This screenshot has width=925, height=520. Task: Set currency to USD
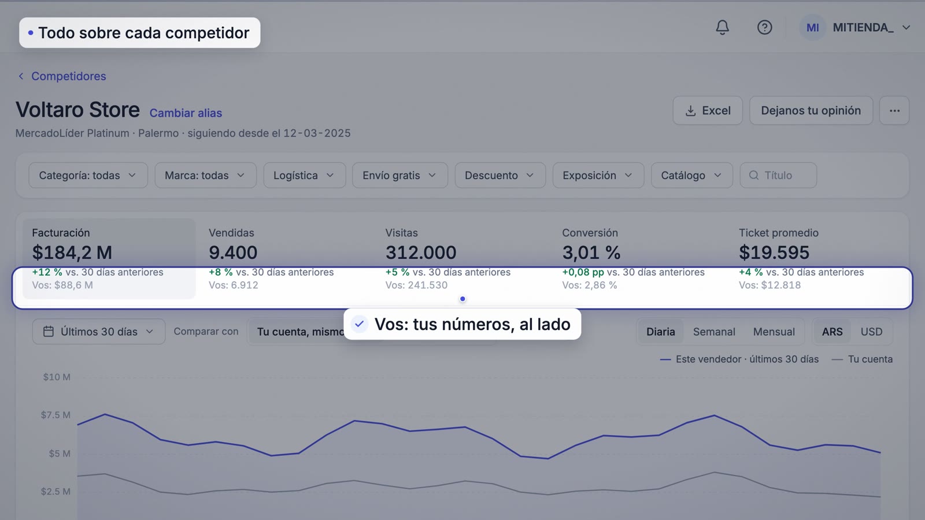871,332
